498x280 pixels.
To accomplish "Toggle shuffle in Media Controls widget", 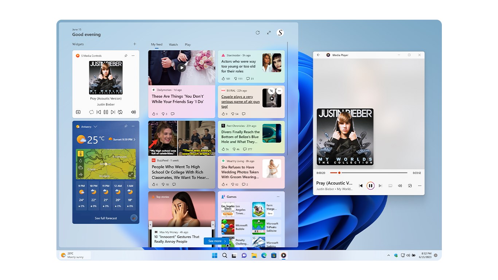I will [120, 112].
